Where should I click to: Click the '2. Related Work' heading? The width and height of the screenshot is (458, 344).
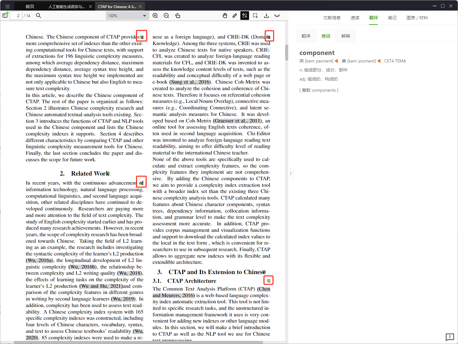click(x=84, y=173)
